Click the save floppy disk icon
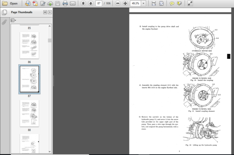Viewport: 234px width, 155px height. click(58, 4)
